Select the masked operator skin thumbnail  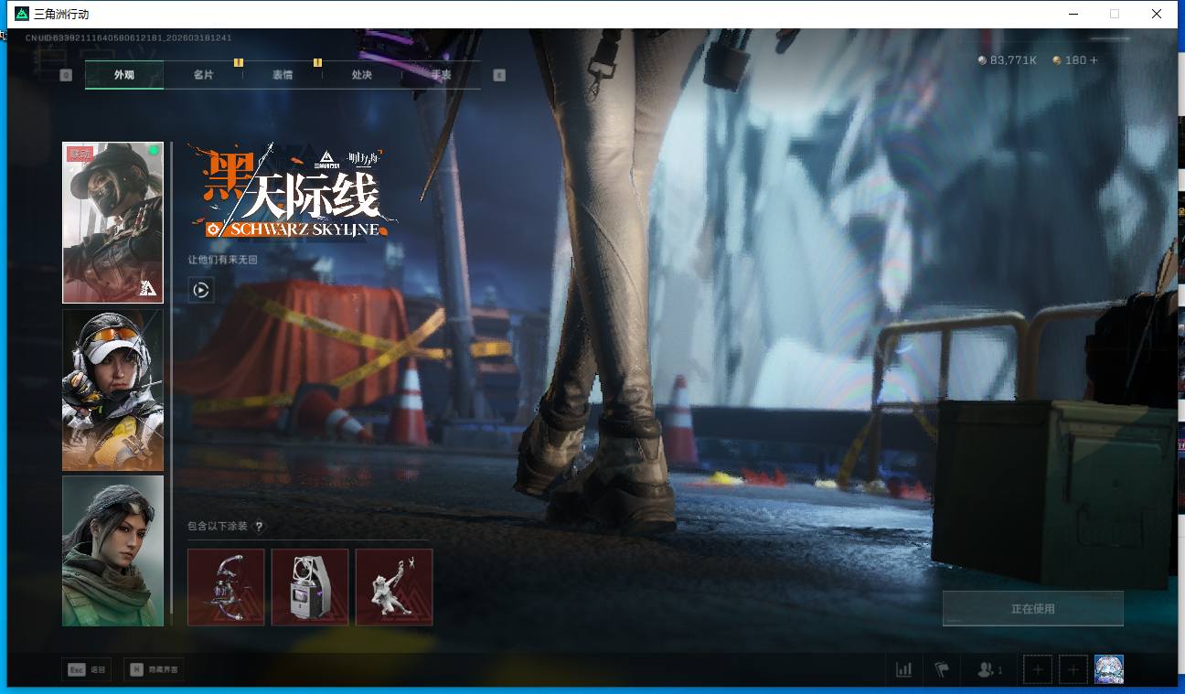(x=112, y=222)
